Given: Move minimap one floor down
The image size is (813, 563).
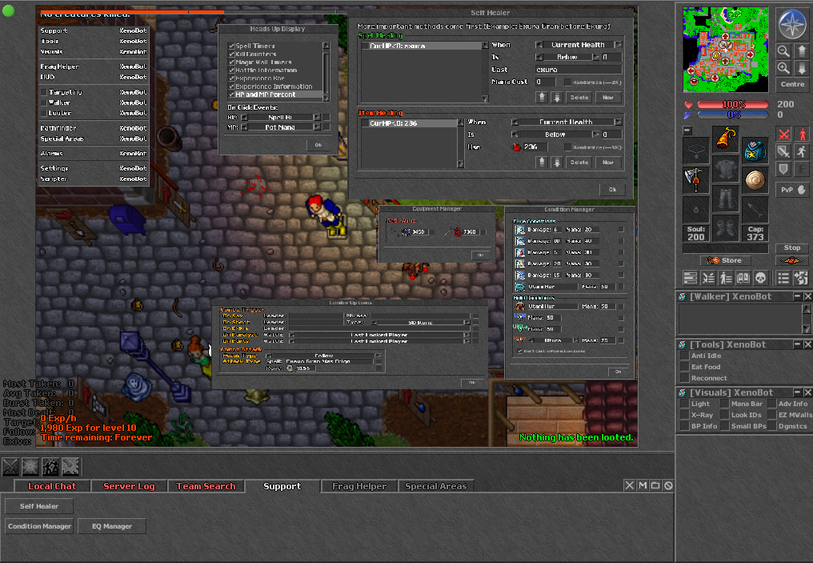Looking at the screenshot, I should point(802,68).
